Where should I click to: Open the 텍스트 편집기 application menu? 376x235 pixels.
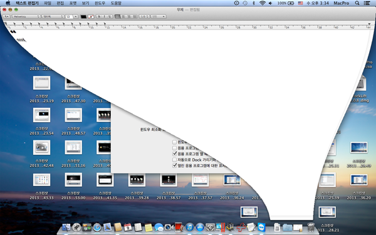(x=27, y=3)
